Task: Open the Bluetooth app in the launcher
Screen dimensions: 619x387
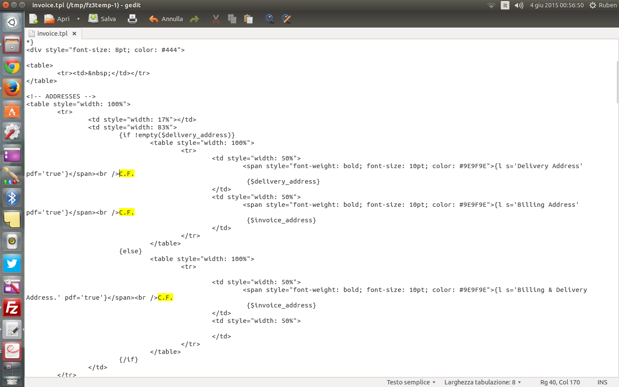Action: click(x=12, y=198)
